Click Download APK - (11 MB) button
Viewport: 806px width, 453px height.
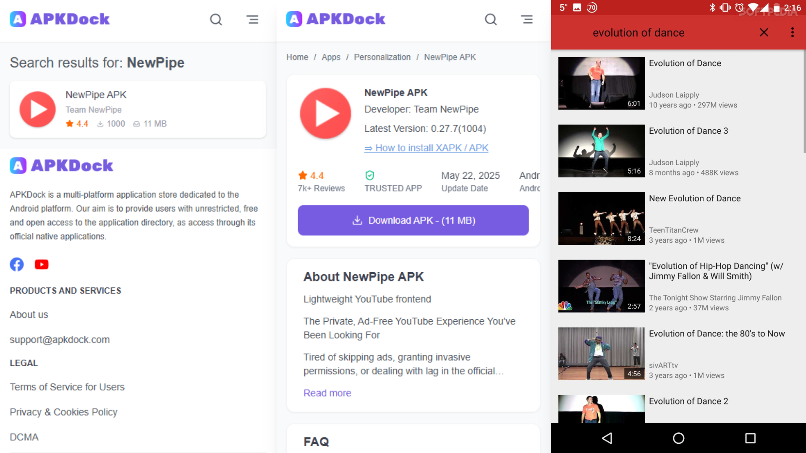tap(413, 220)
